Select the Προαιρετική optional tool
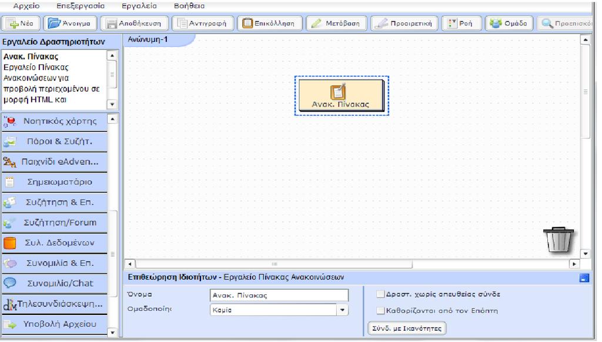Screen dimensions: 602x342 tap(404, 24)
